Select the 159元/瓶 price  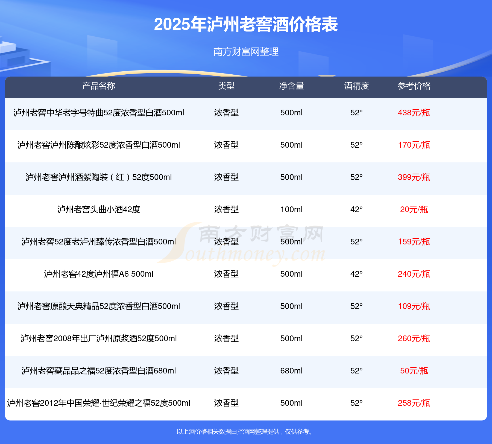pyautogui.click(x=414, y=242)
